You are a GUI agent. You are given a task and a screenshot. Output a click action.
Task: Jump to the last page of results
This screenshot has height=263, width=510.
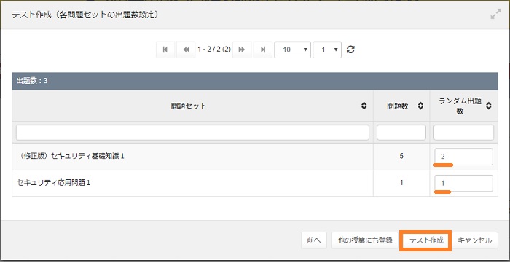[263, 50]
